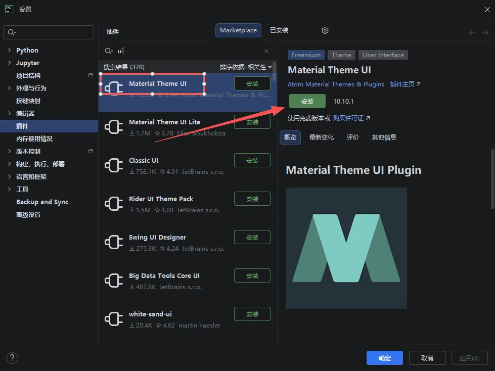Open the 排序依据: 相关性 sort dropdown
The width and height of the screenshot is (495, 371).
pyautogui.click(x=246, y=67)
